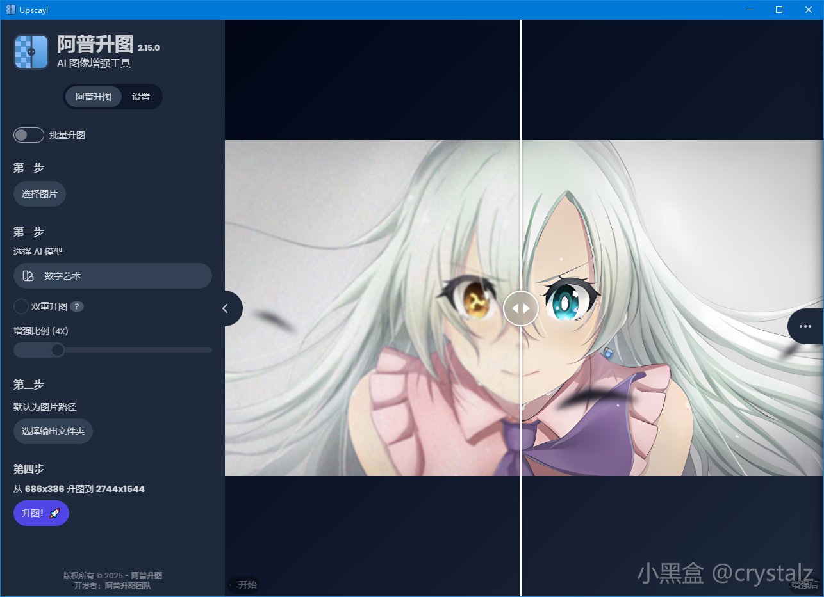
Task: Start upscaling with the 升图! button
Action: (x=41, y=513)
